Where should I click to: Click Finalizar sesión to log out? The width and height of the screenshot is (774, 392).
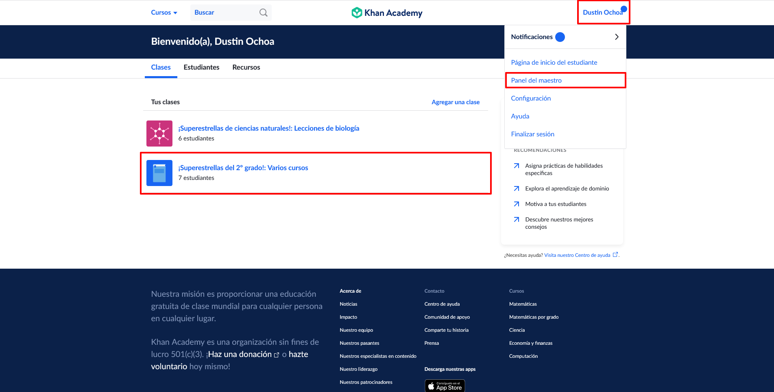tap(532, 134)
